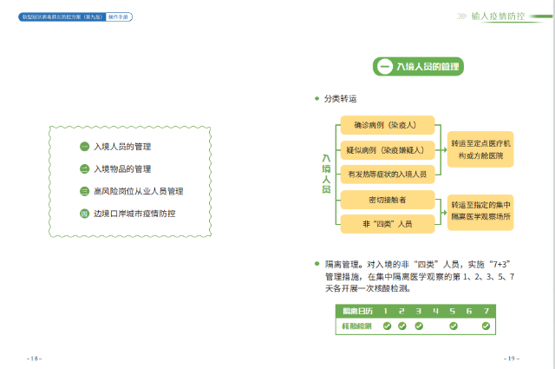Click the day 5 nucleic test checkmark
Screen dimensions: 555x369
(453, 326)
